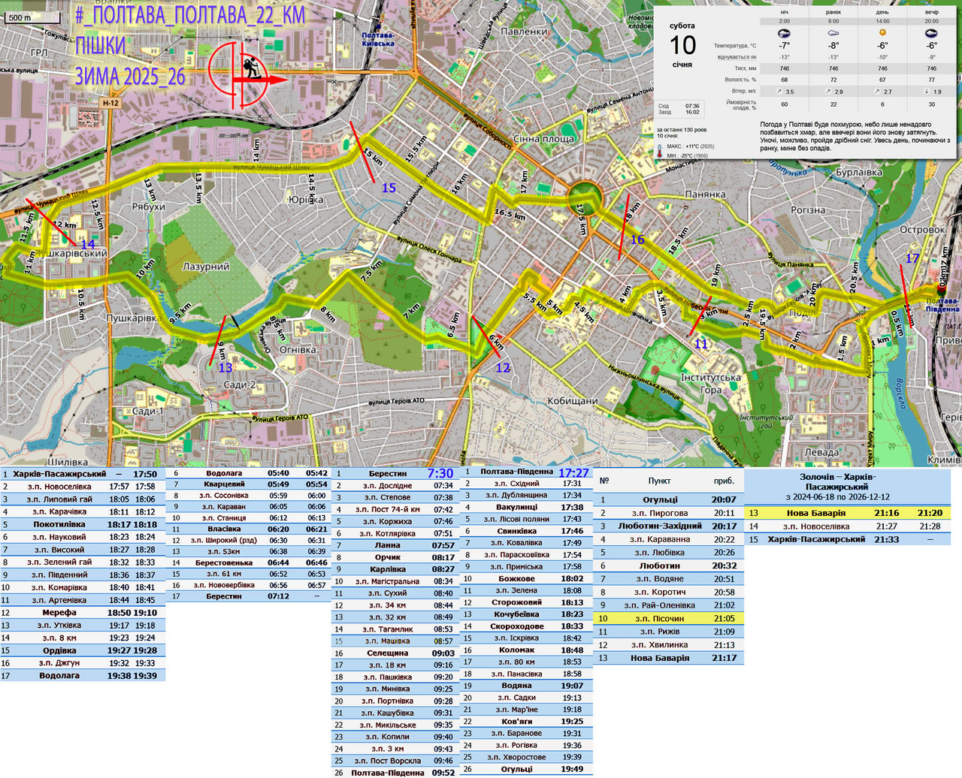The width and height of the screenshot is (962, 778).
Task: Click the night weather cloud icon at 2:00
Action: (784, 33)
